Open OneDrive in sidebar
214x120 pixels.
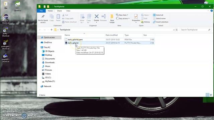[48, 42]
